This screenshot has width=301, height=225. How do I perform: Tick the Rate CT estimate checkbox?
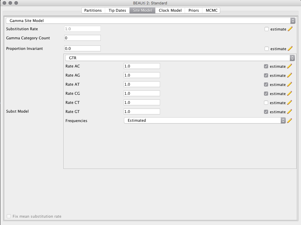coord(266,103)
